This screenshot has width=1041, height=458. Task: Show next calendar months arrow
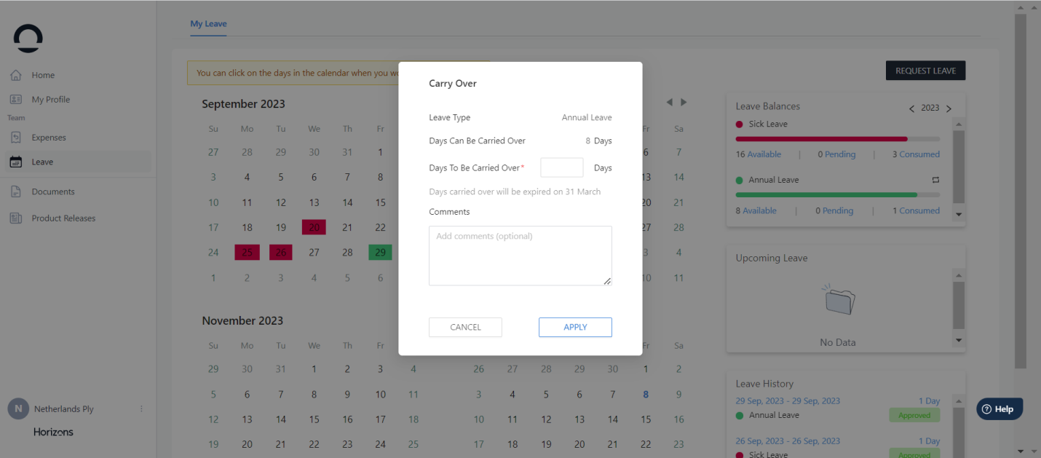(x=684, y=103)
